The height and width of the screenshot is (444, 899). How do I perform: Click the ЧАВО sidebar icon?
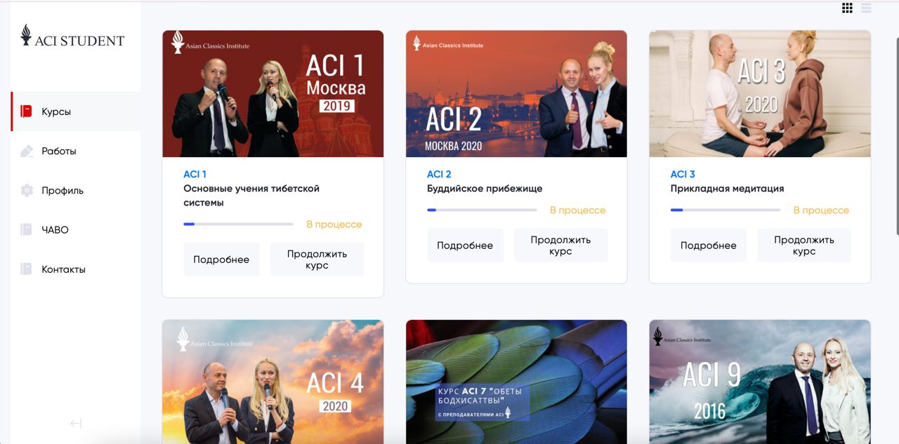click(x=27, y=229)
